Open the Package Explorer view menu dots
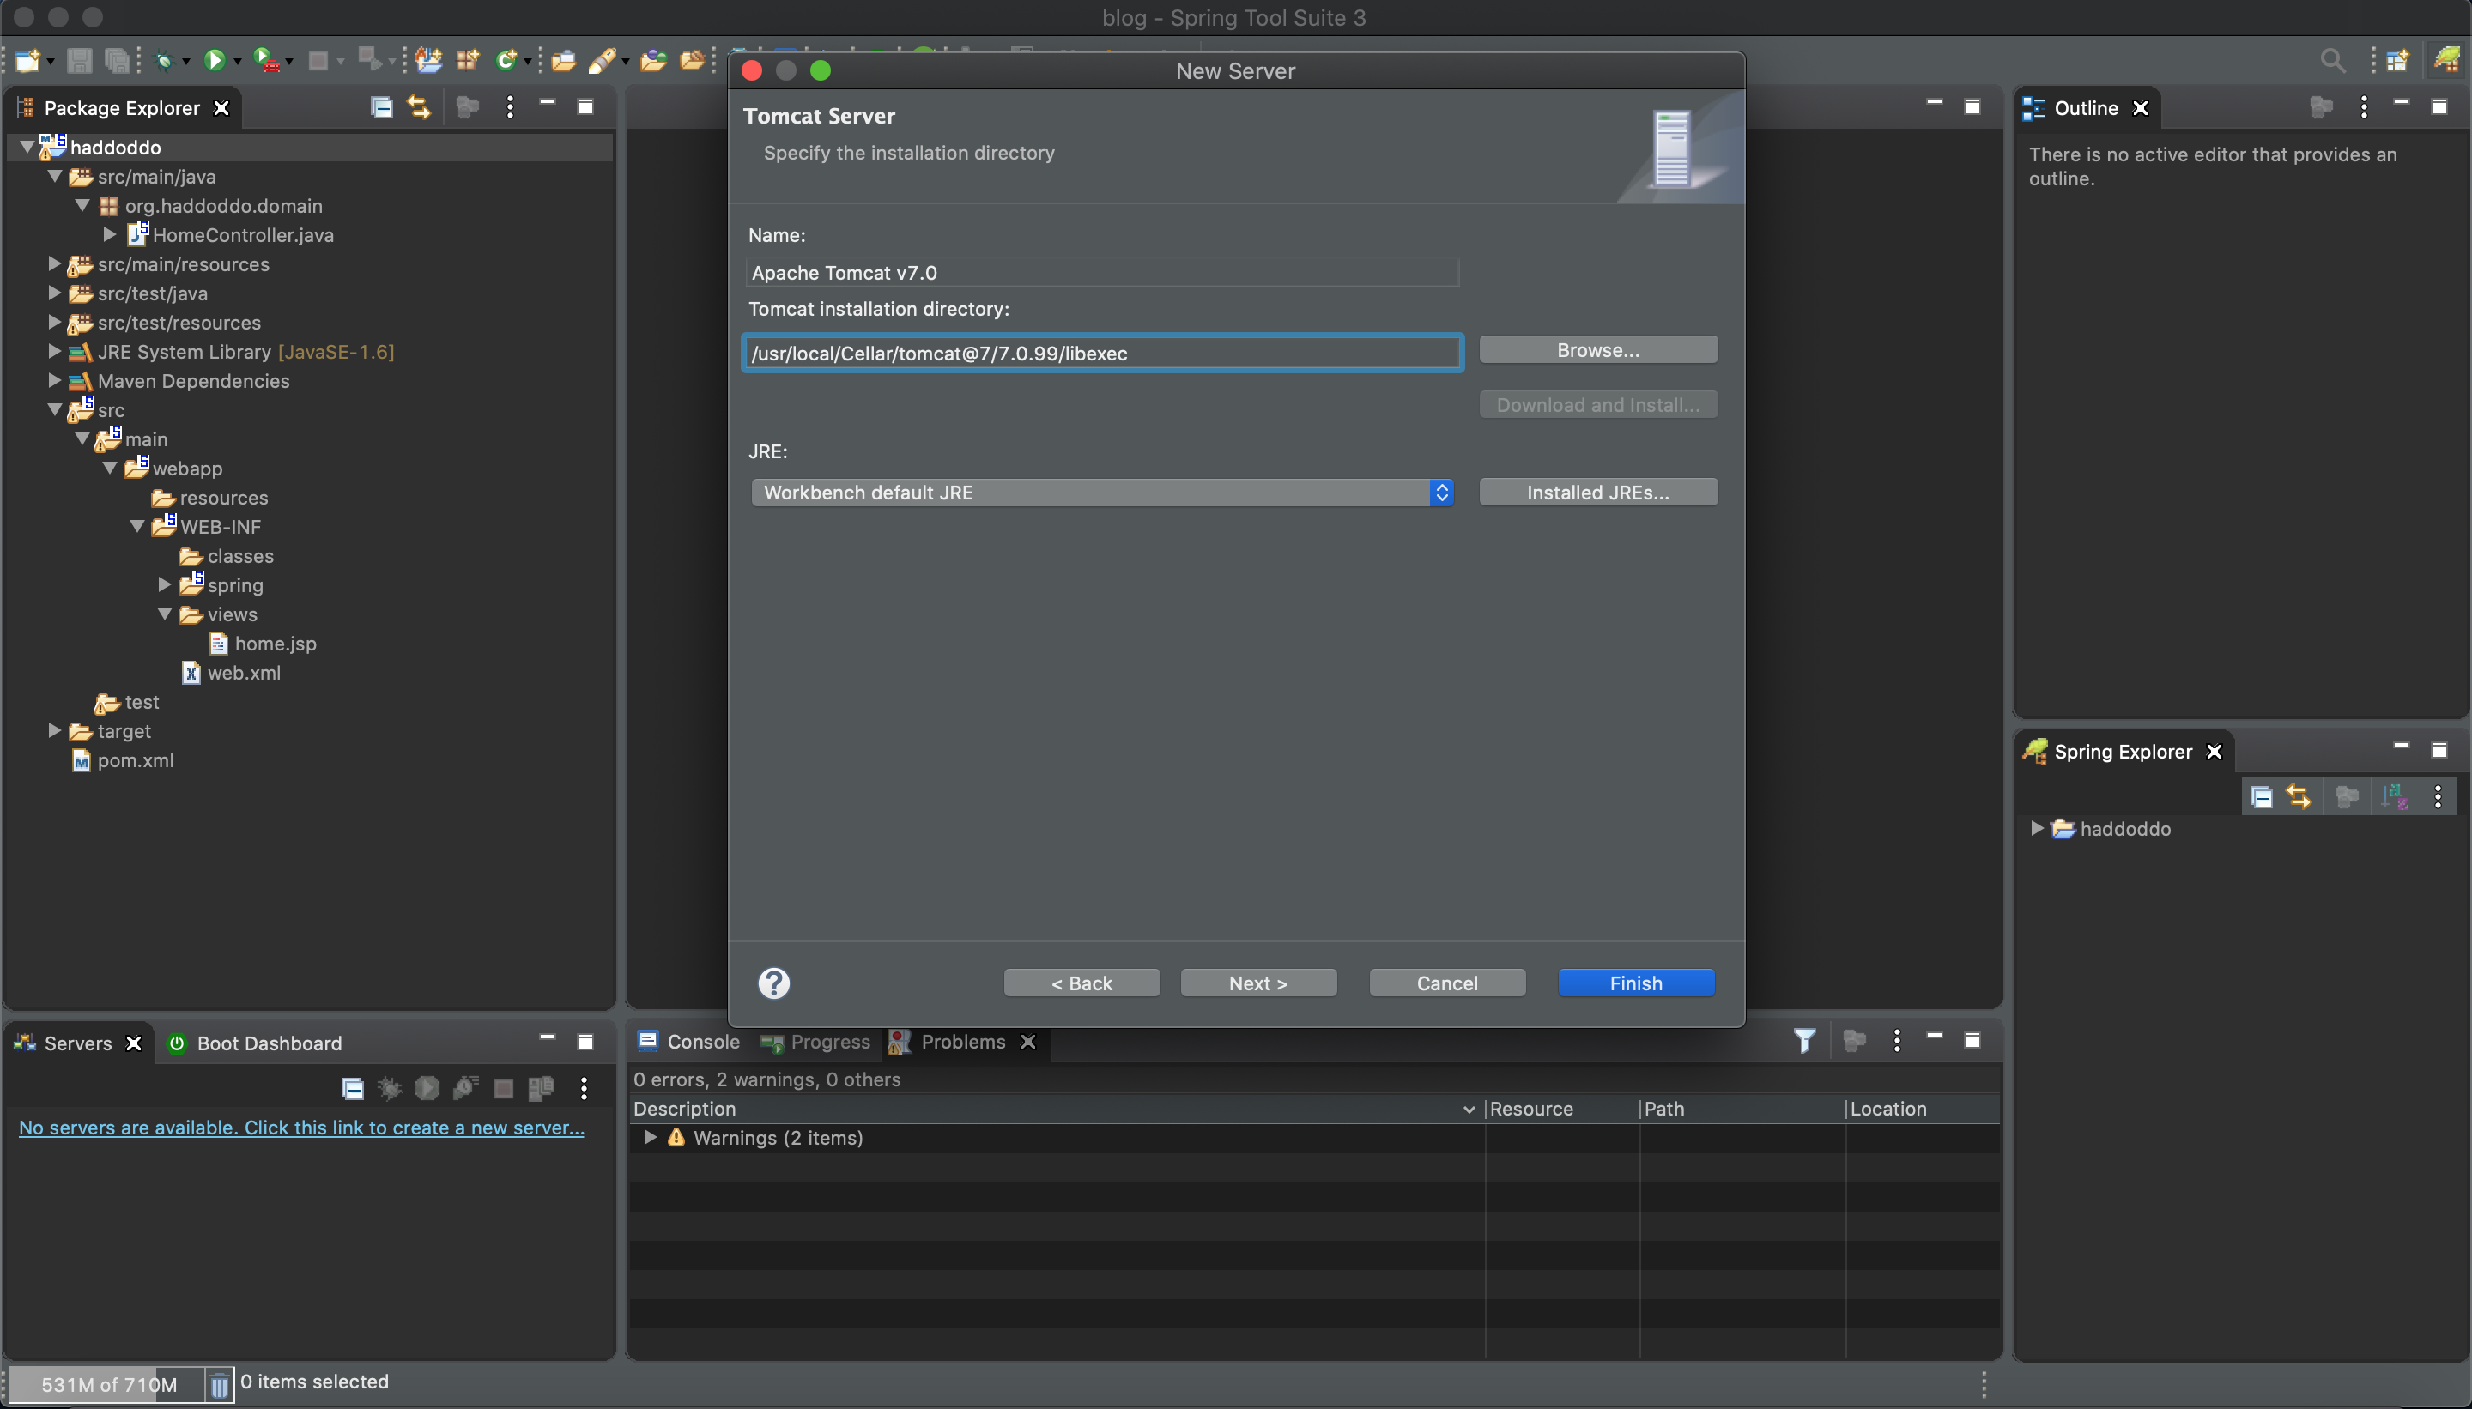 (x=510, y=107)
